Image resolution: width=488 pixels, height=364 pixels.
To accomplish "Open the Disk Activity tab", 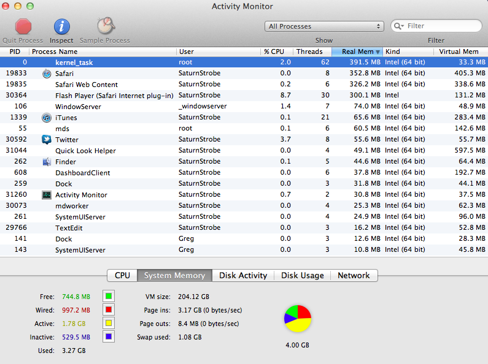I will pos(243,276).
